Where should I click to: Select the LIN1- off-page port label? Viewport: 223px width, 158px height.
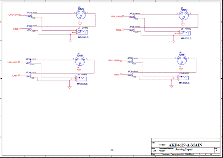pos(15,75)
